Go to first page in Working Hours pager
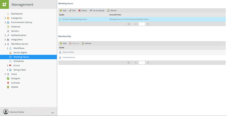This screenshot has width=227, height=116. click(x=129, y=24)
